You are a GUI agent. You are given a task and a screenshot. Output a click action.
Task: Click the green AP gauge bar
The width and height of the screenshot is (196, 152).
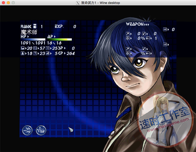point(60,39)
